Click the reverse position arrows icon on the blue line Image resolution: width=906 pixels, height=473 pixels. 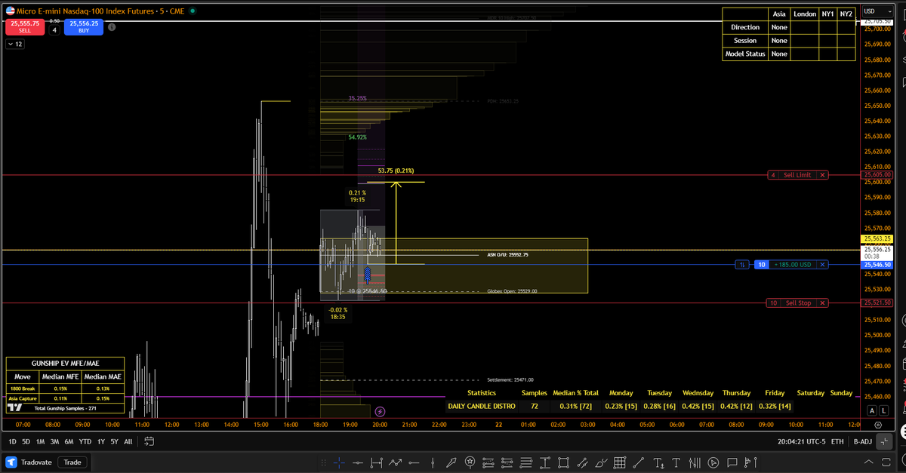743,265
